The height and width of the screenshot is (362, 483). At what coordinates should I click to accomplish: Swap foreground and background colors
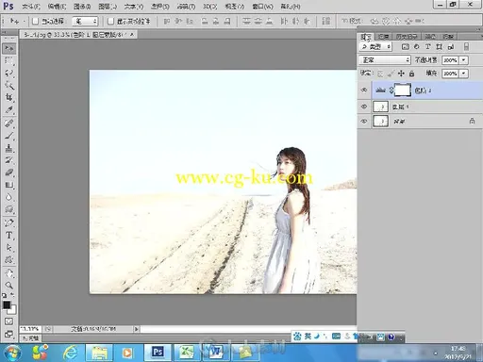12,295
